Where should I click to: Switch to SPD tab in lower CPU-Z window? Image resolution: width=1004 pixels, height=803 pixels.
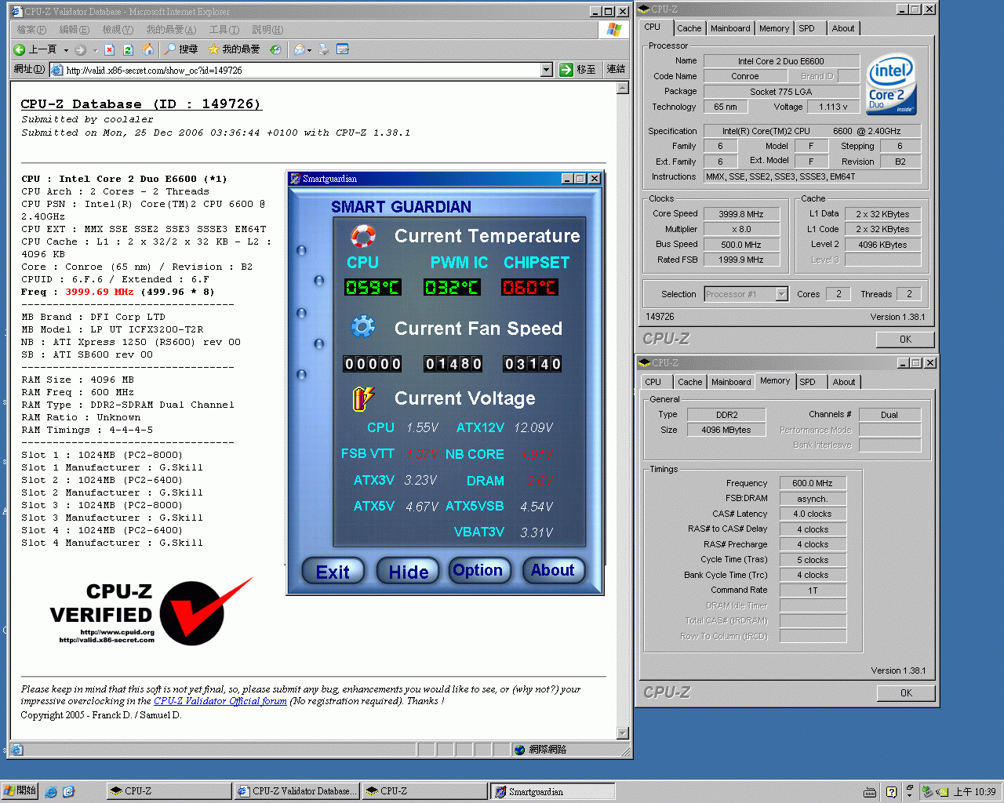click(808, 382)
